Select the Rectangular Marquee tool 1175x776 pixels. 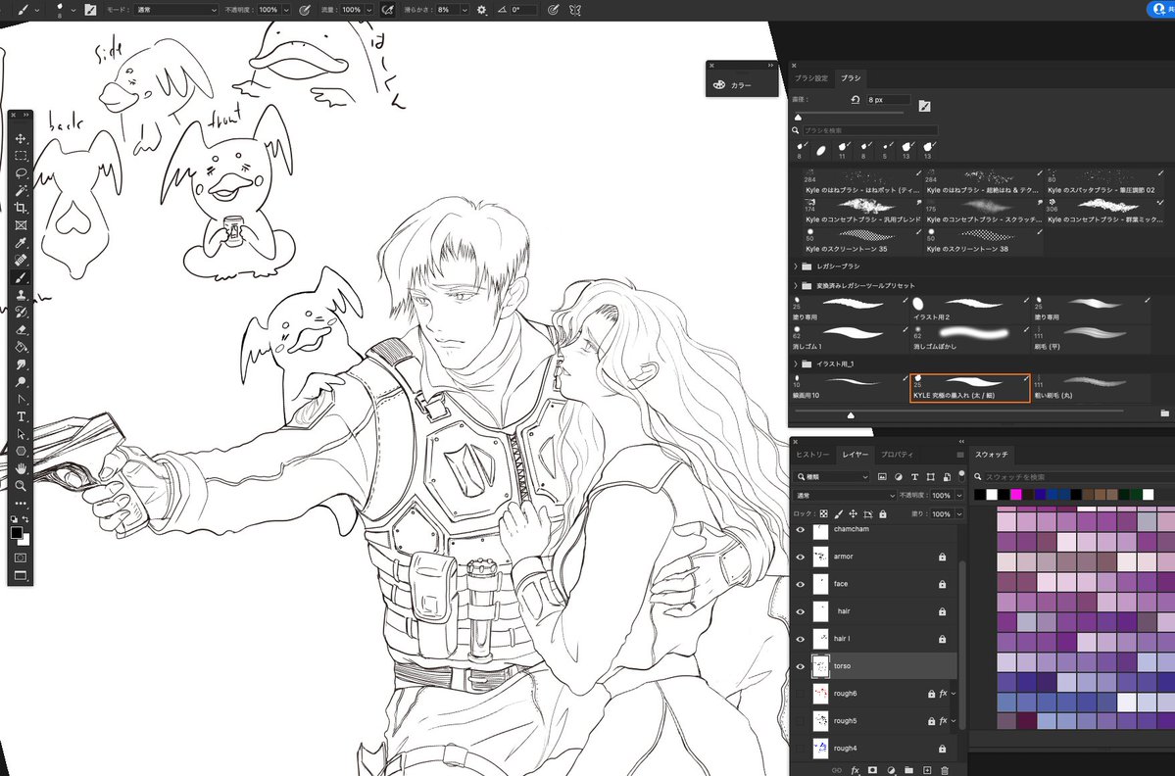pyautogui.click(x=21, y=156)
